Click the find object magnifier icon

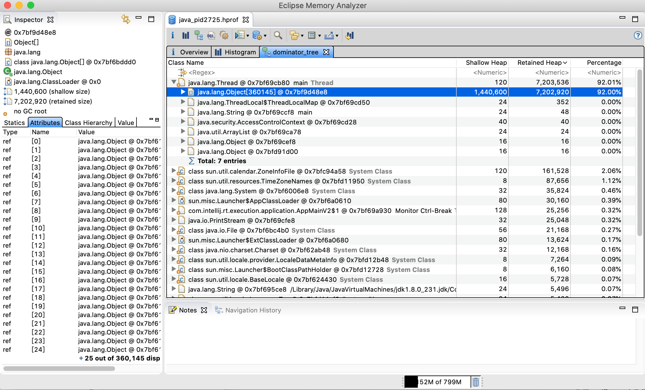[278, 36]
